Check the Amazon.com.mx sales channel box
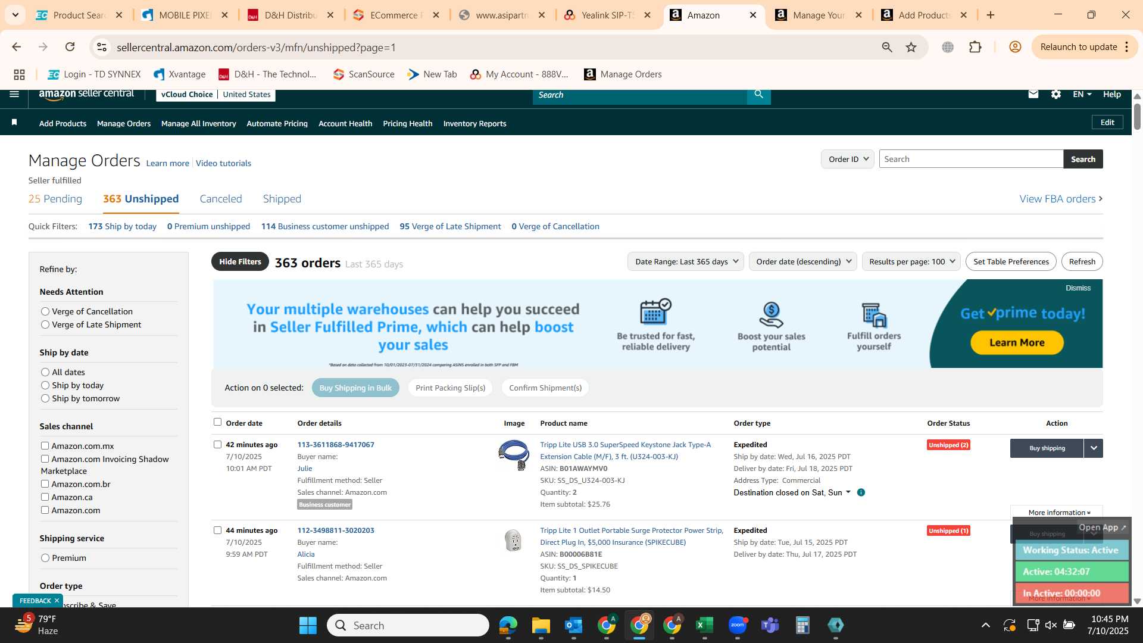 (45, 445)
